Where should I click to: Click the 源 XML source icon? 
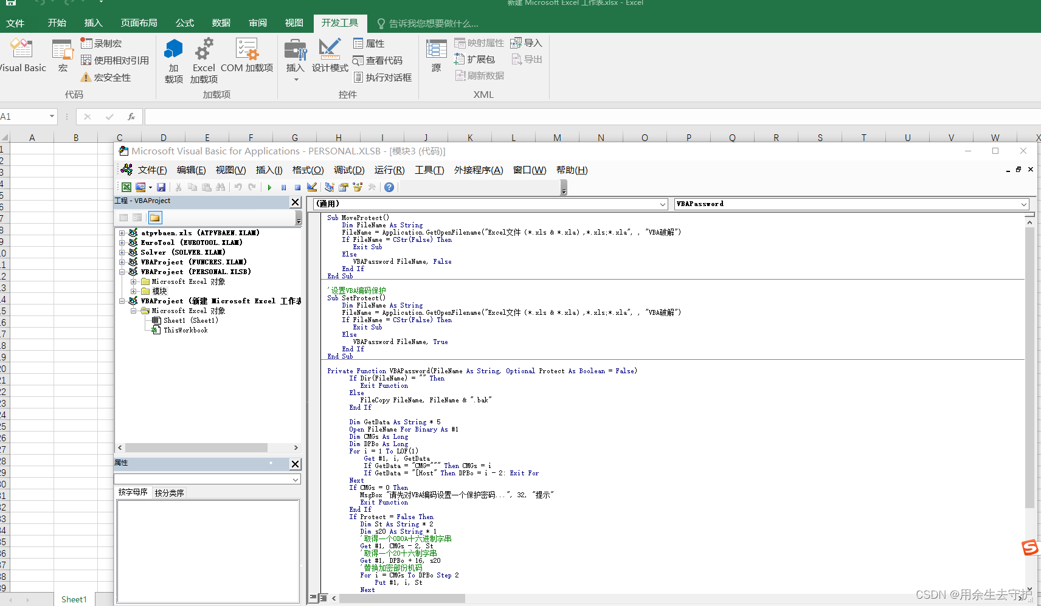[x=436, y=55]
